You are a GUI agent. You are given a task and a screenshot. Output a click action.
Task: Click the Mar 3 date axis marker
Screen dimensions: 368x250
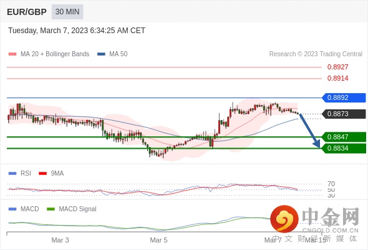click(x=60, y=240)
